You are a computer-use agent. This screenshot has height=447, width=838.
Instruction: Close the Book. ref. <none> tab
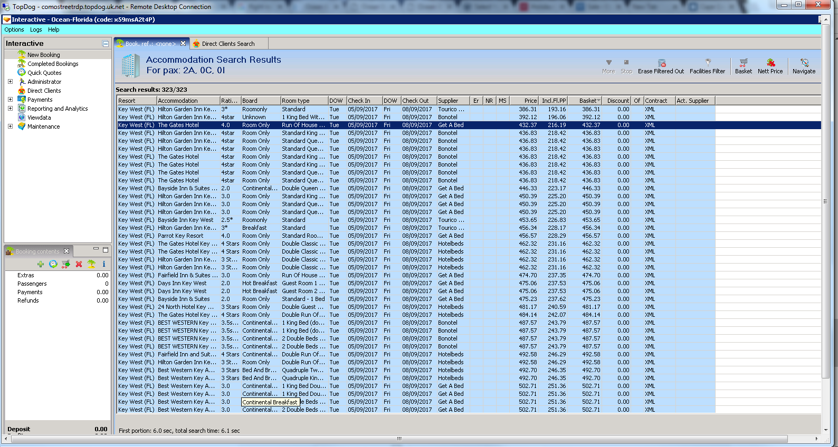pyautogui.click(x=183, y=44)
